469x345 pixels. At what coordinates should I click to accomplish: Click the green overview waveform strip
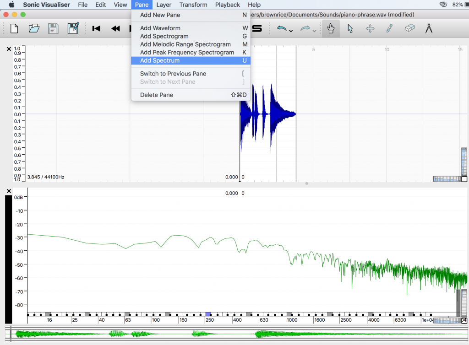236,334
